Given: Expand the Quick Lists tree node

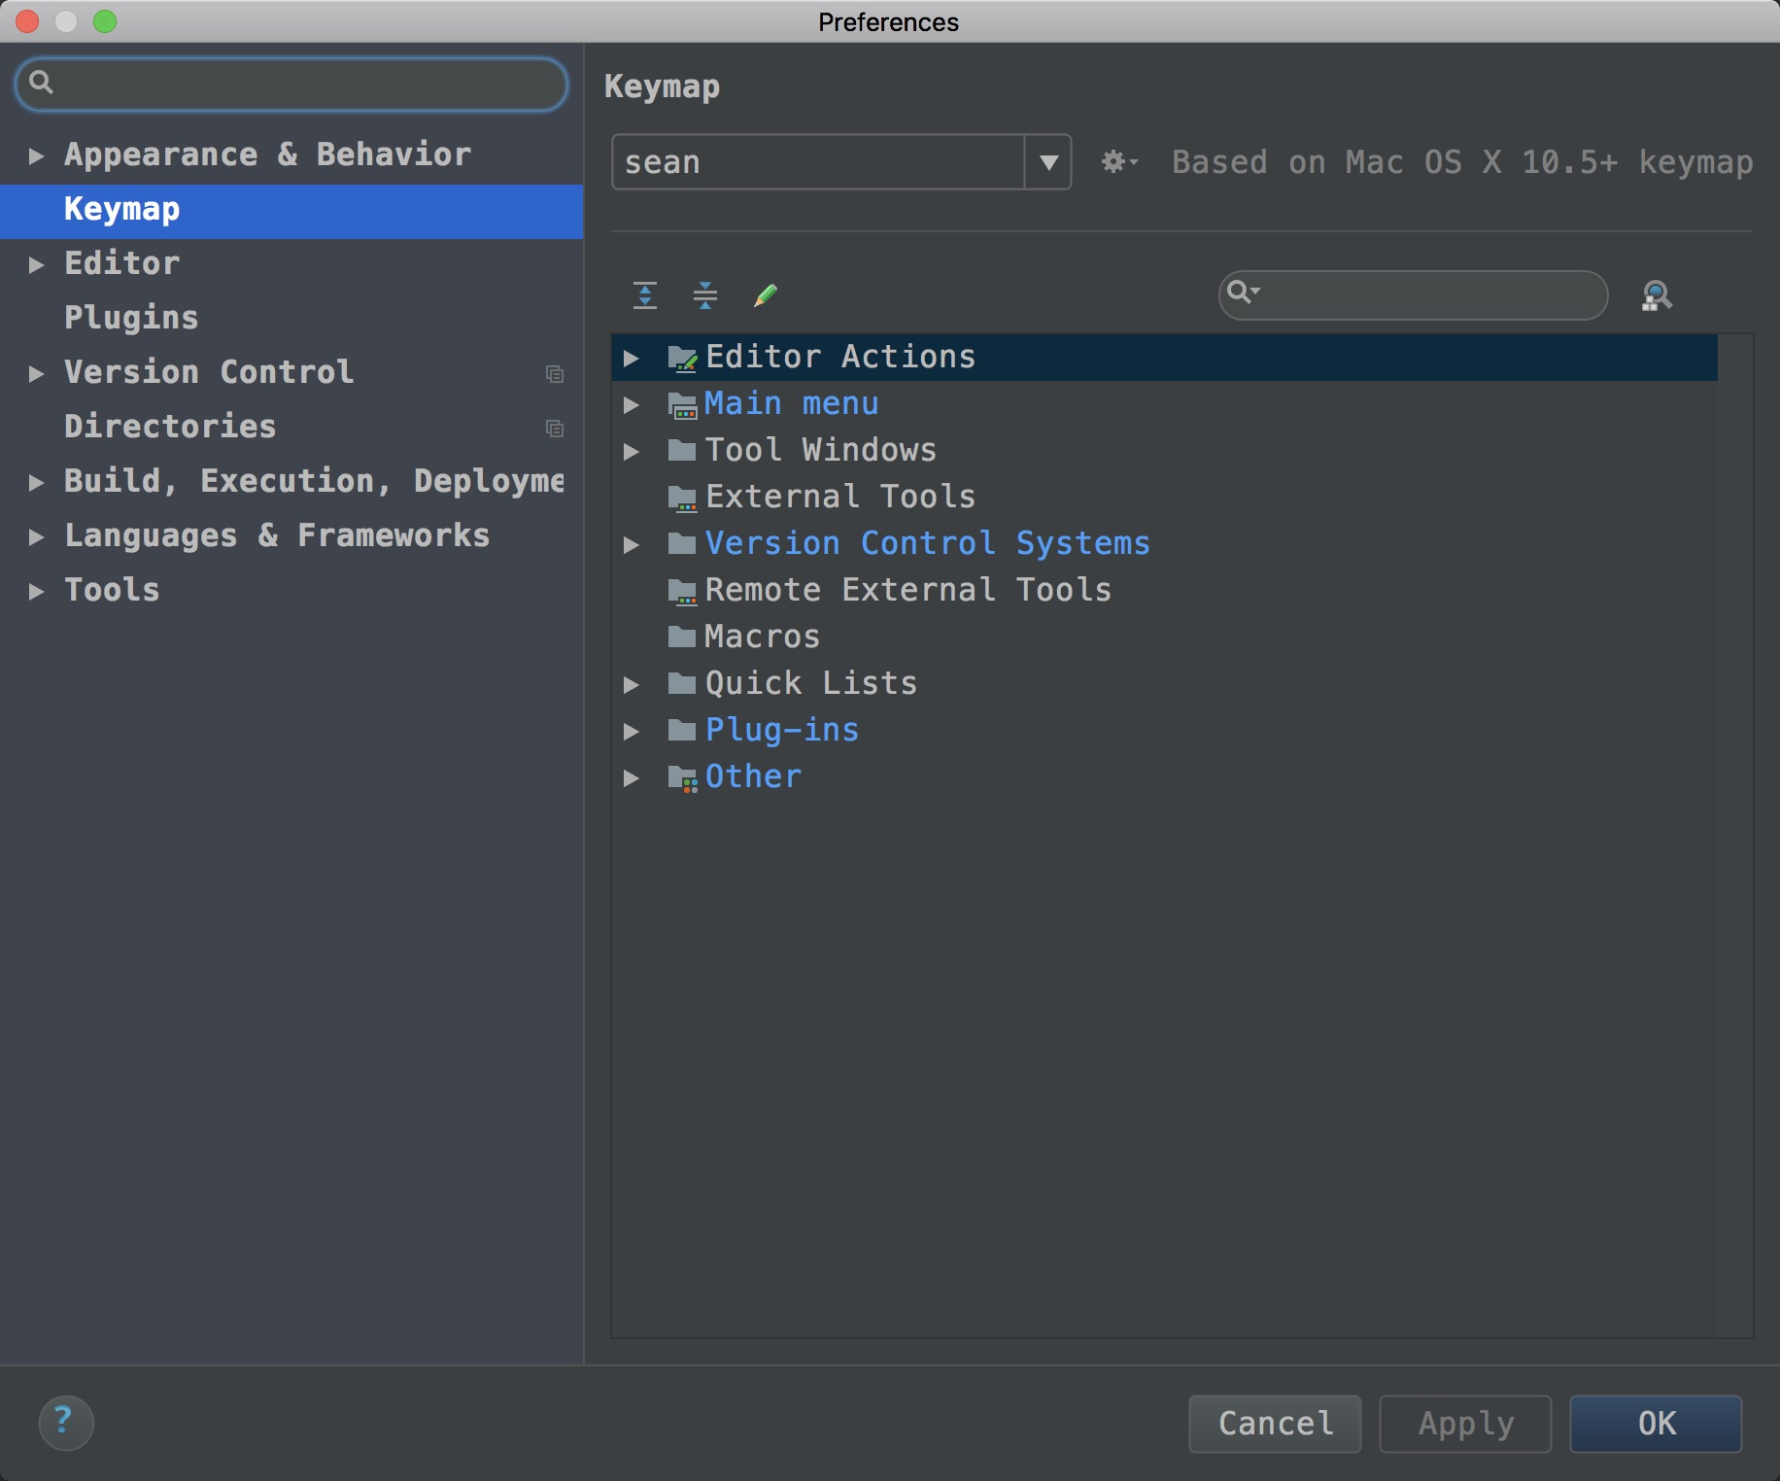Looking at the screenshot, I should pyautogui.click(x=632, y=685).
